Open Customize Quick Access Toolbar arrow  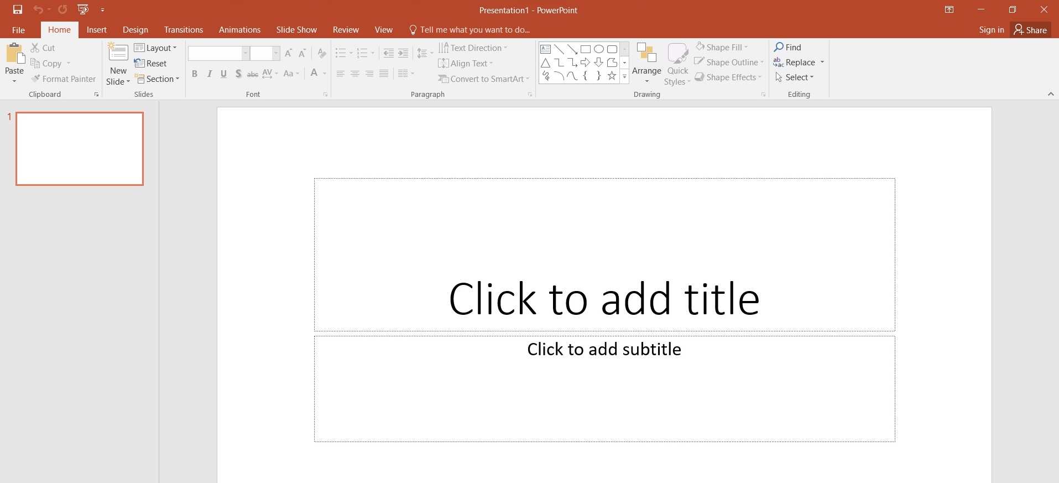point(102,10)
